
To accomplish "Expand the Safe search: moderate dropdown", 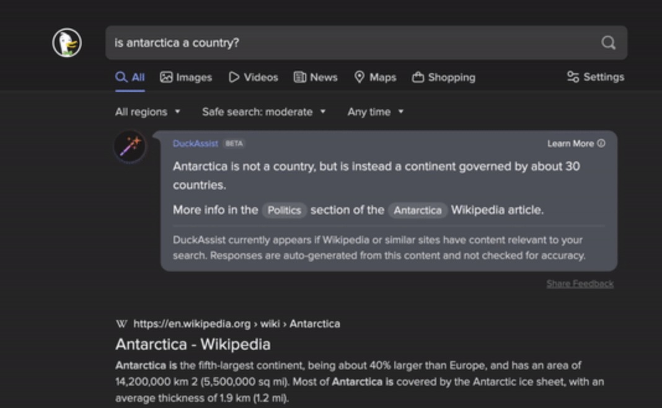I will [x=264, y=112].
